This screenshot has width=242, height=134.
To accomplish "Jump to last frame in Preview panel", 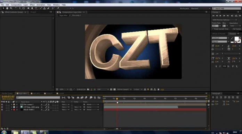I will (x=228, y=16).
